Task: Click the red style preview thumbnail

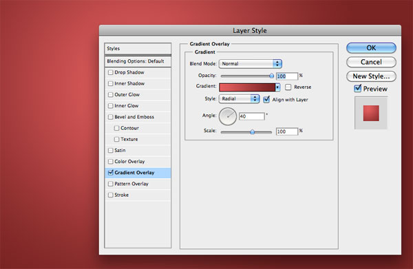Action: point(371,114)
